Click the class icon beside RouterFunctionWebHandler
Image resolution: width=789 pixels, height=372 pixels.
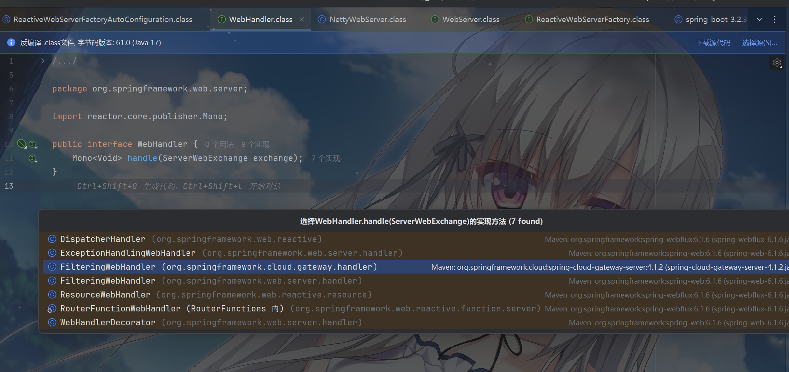coord(52,309)
